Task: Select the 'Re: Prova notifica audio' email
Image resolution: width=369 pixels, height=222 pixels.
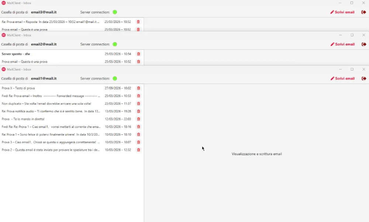Action: tap(72, 111)
